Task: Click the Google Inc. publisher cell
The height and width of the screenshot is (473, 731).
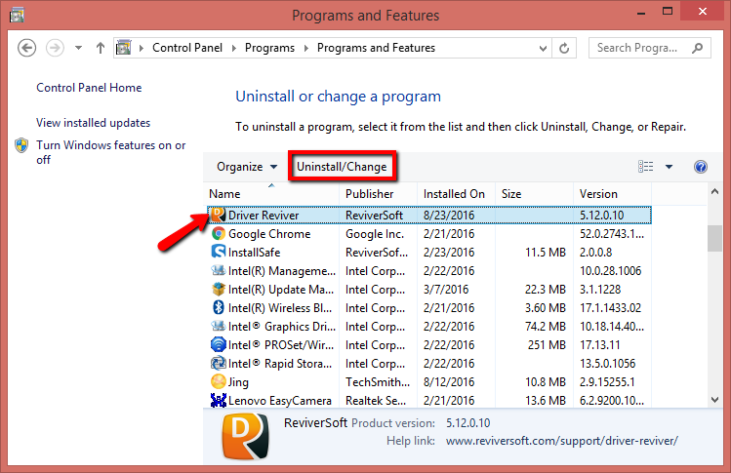Action: click(375, 234)
